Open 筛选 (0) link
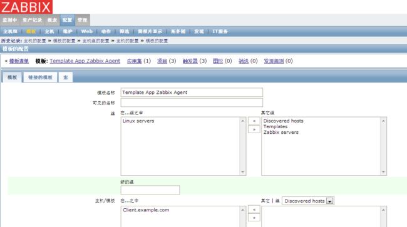 pyautogui.click(x=244, y=61)
